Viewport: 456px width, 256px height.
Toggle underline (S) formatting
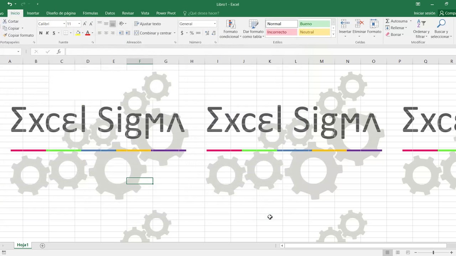[54, 33]
